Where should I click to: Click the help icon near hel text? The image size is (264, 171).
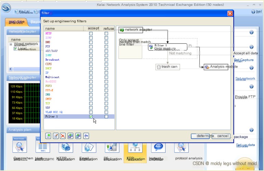(x=253, y=12)
